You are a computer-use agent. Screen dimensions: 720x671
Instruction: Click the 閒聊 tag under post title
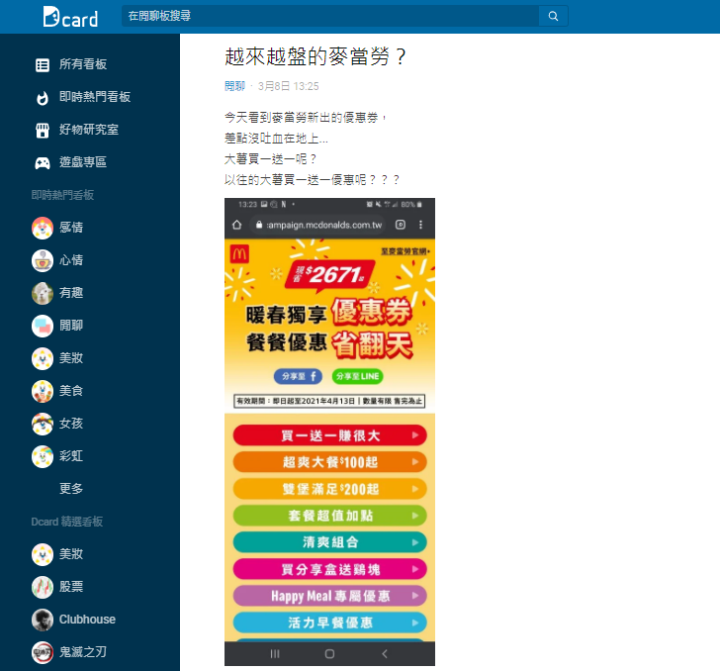[234, 86]
